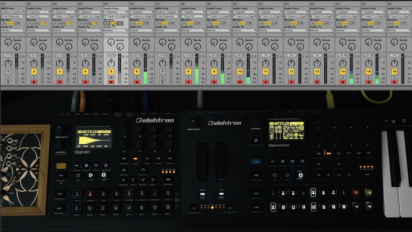Arm track 12 for recording

click(x=291, y=82)
